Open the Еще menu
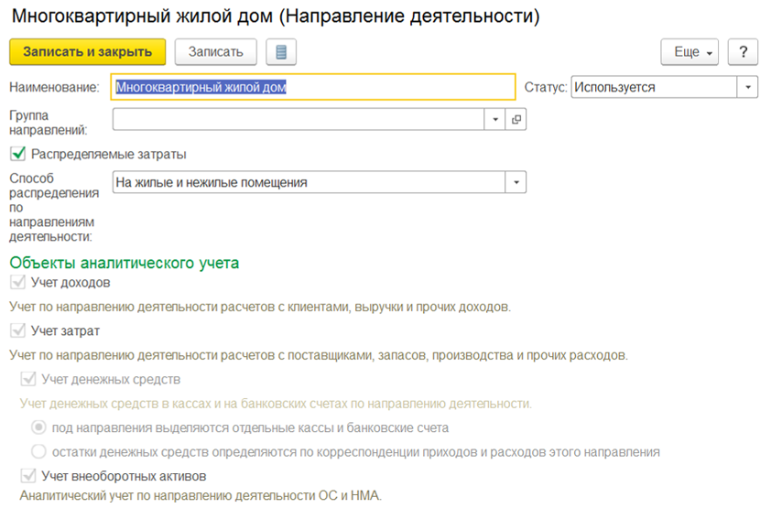Screen dimensions: 760x508 pyautogui.click(x=689, y=52)
